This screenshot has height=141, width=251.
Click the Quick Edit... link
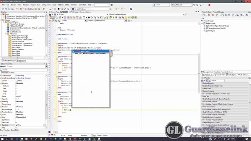(x=15, y=130)
